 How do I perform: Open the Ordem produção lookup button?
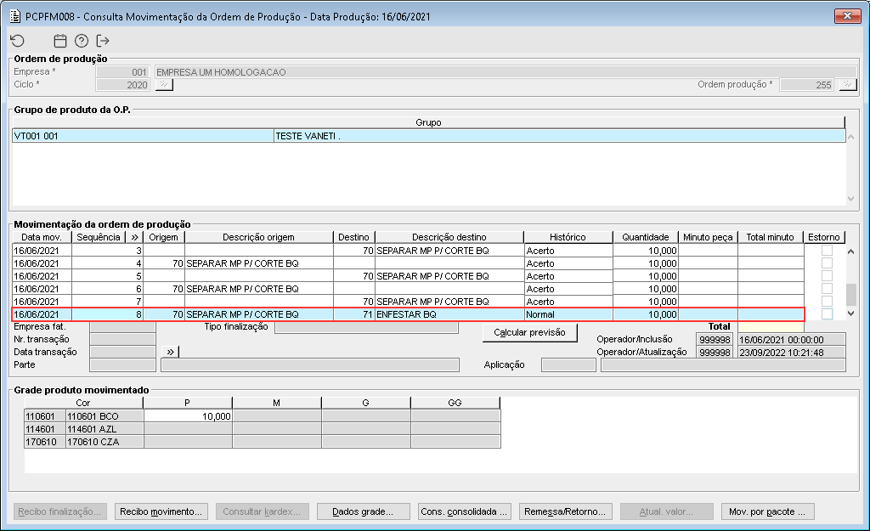[x=848, y=84]
